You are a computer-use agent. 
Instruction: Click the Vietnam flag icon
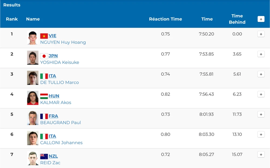[x=44, y=36]
